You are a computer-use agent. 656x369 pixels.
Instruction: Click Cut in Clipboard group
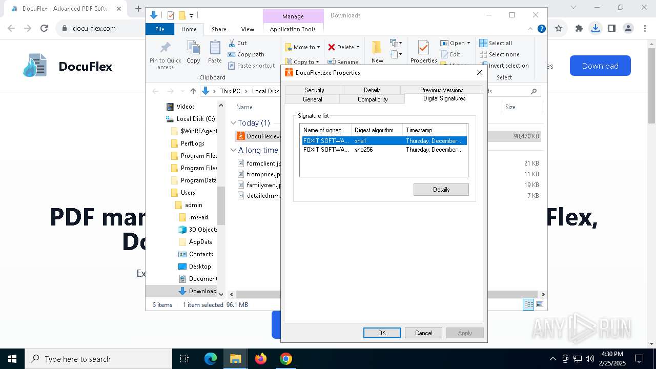(x=237, y=43)
